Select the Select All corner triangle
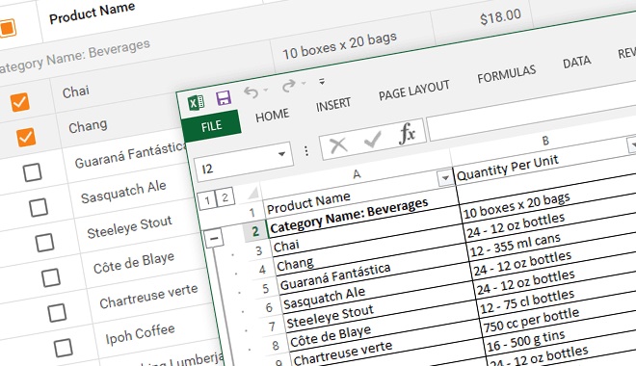 253,193
